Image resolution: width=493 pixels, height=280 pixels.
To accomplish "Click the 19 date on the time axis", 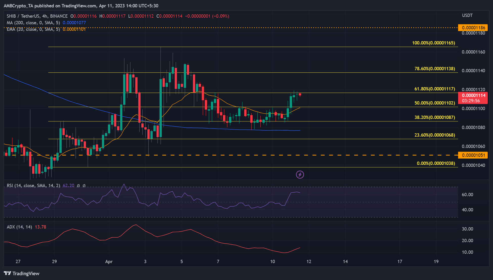I will click(436, 262).
